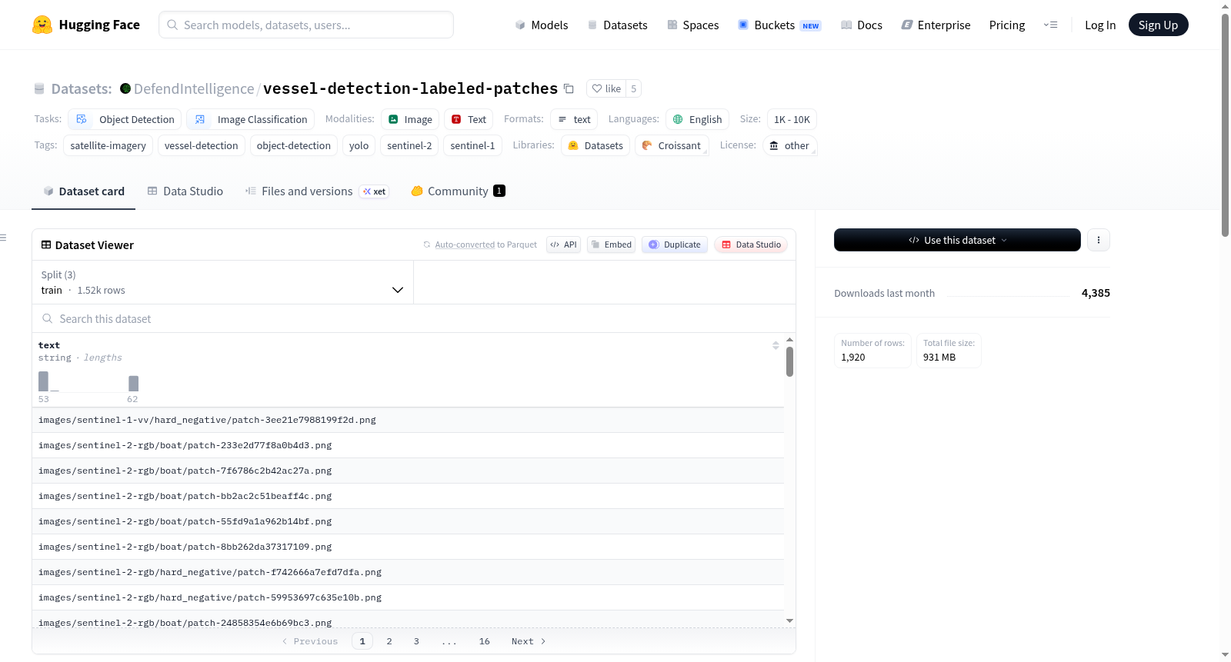Open Datasets in the top navigation
1231x662 pixels.
point(617,25)
